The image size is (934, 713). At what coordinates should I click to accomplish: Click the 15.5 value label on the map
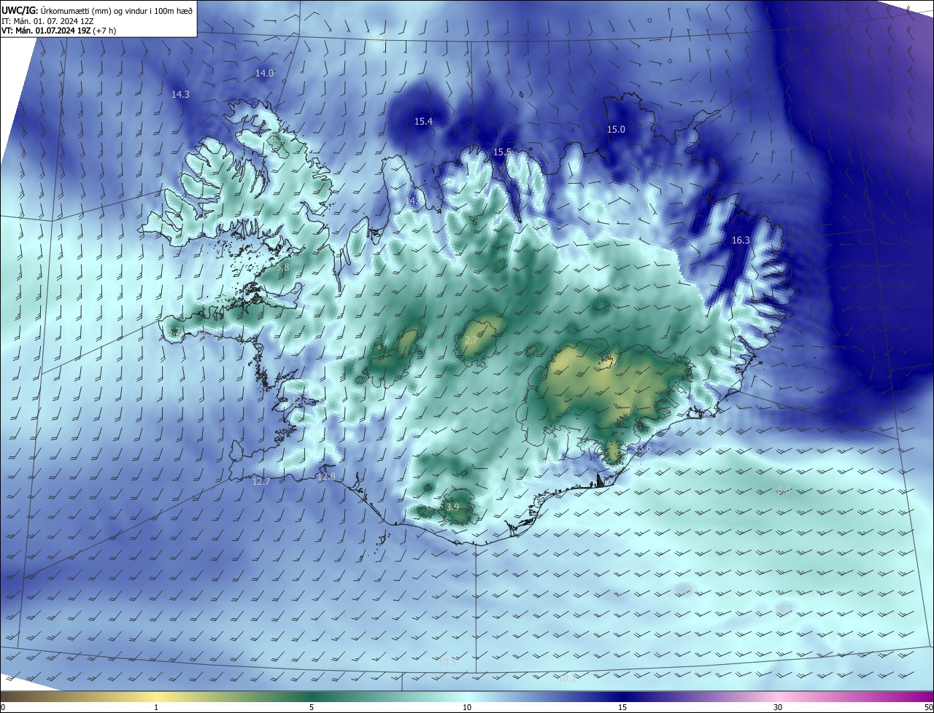click(502, 152)
